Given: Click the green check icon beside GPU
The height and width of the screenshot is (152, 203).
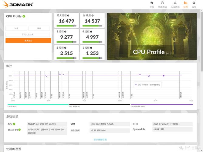Looking at the screenshot, I should (x=14, y=124).
